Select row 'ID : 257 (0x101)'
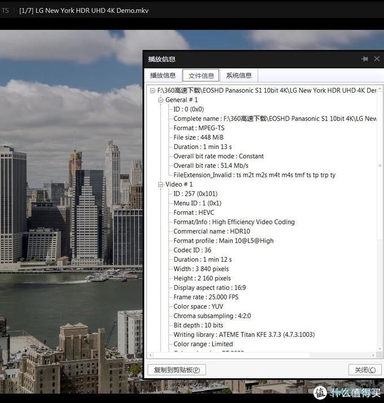This screenshot has width=384, height=403. pos(195,194)
